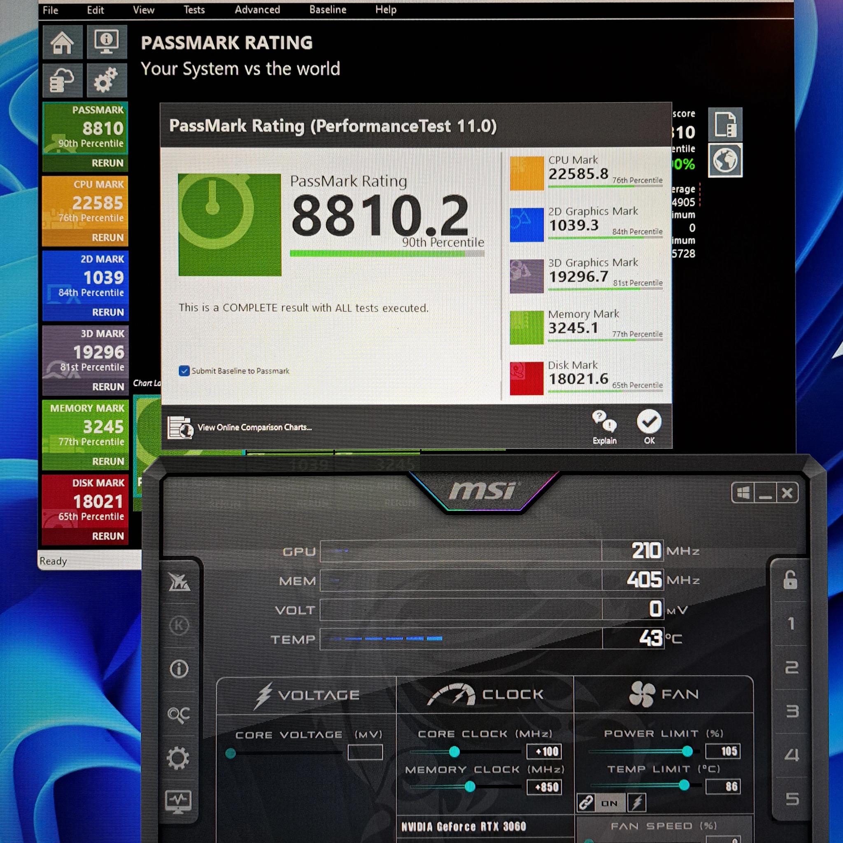843x843 pixels.
Task: Click the MSI Afterburner dragon logo icon
Action: point(179,582)
